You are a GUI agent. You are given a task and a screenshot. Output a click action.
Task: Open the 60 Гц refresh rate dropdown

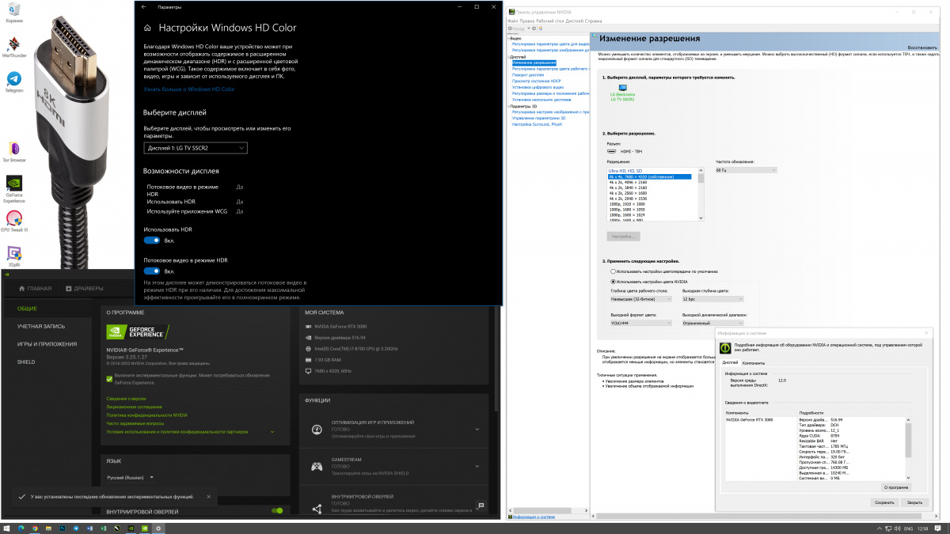coord(746,170)
